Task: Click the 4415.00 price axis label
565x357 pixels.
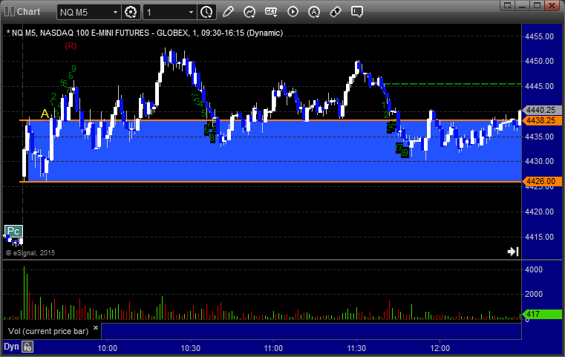Action: coord(540,237)
